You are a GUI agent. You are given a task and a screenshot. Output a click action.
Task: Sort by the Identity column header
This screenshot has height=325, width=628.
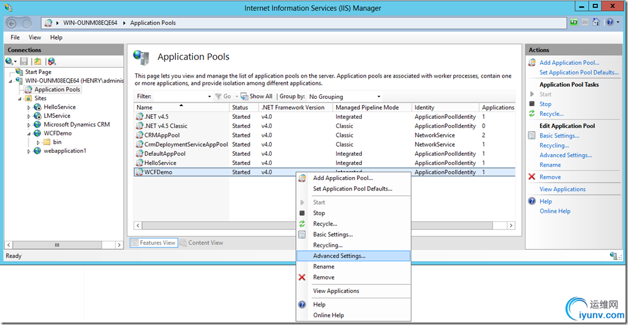click(445, 107)
